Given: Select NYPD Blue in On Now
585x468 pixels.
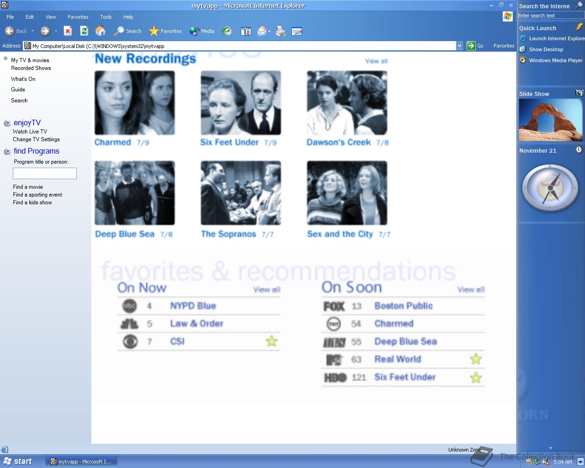Looking at the screenshot, I should 193,306.
